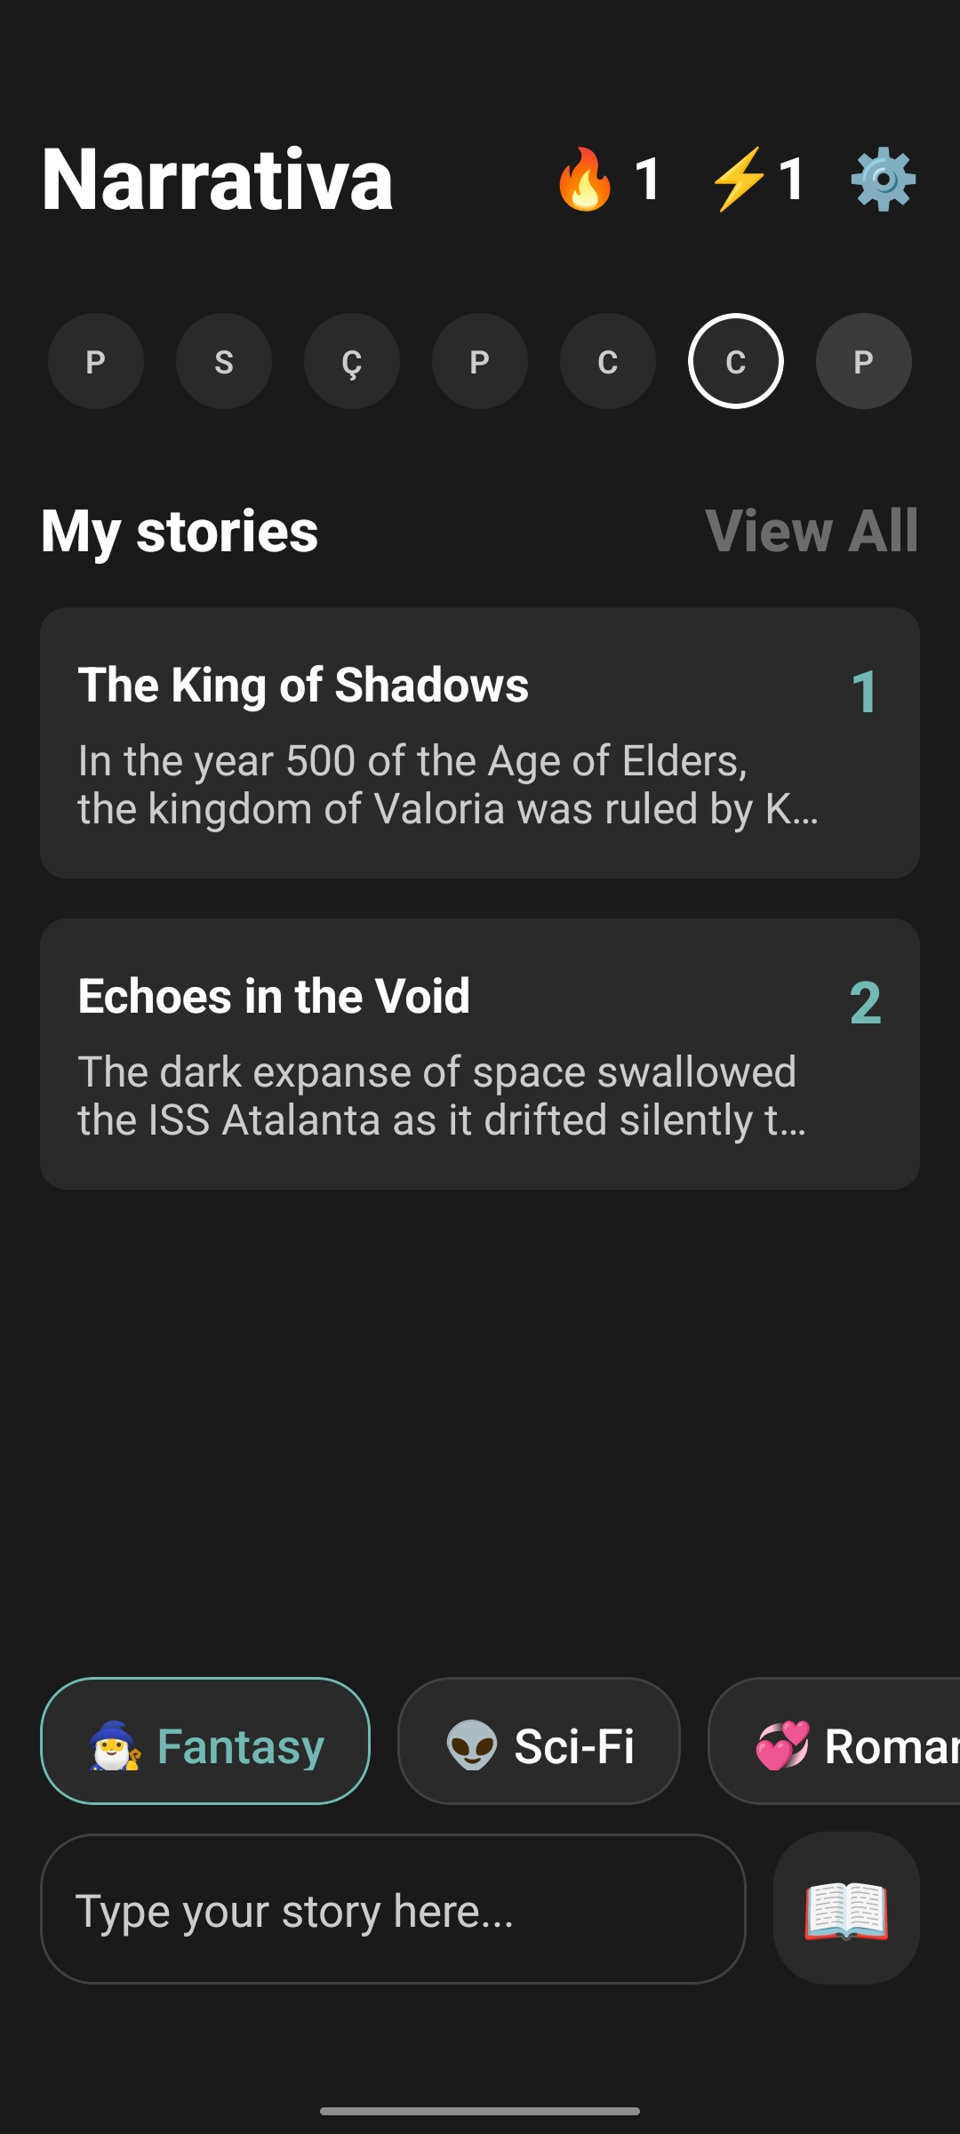Select the first P profile avatar

[96, 361]
